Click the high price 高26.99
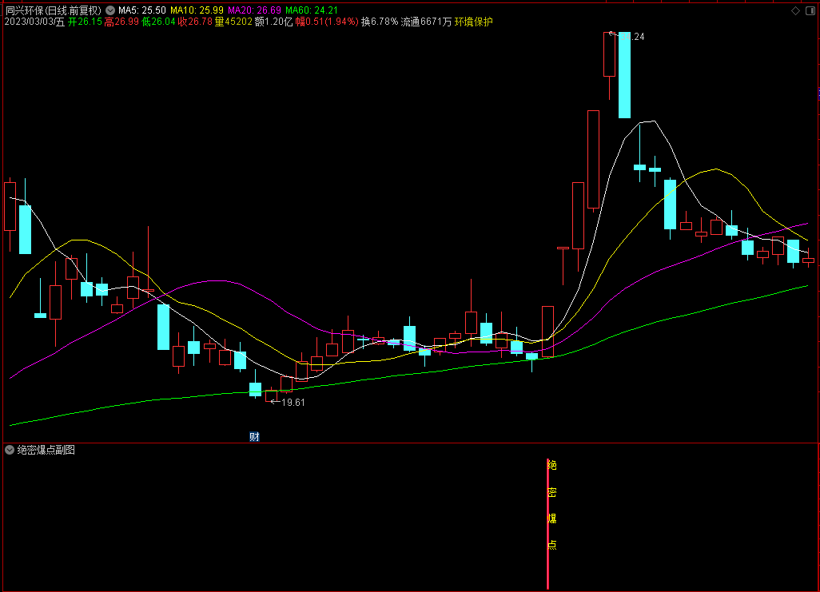This screenshot has width=820, height=592. (121, 22)
